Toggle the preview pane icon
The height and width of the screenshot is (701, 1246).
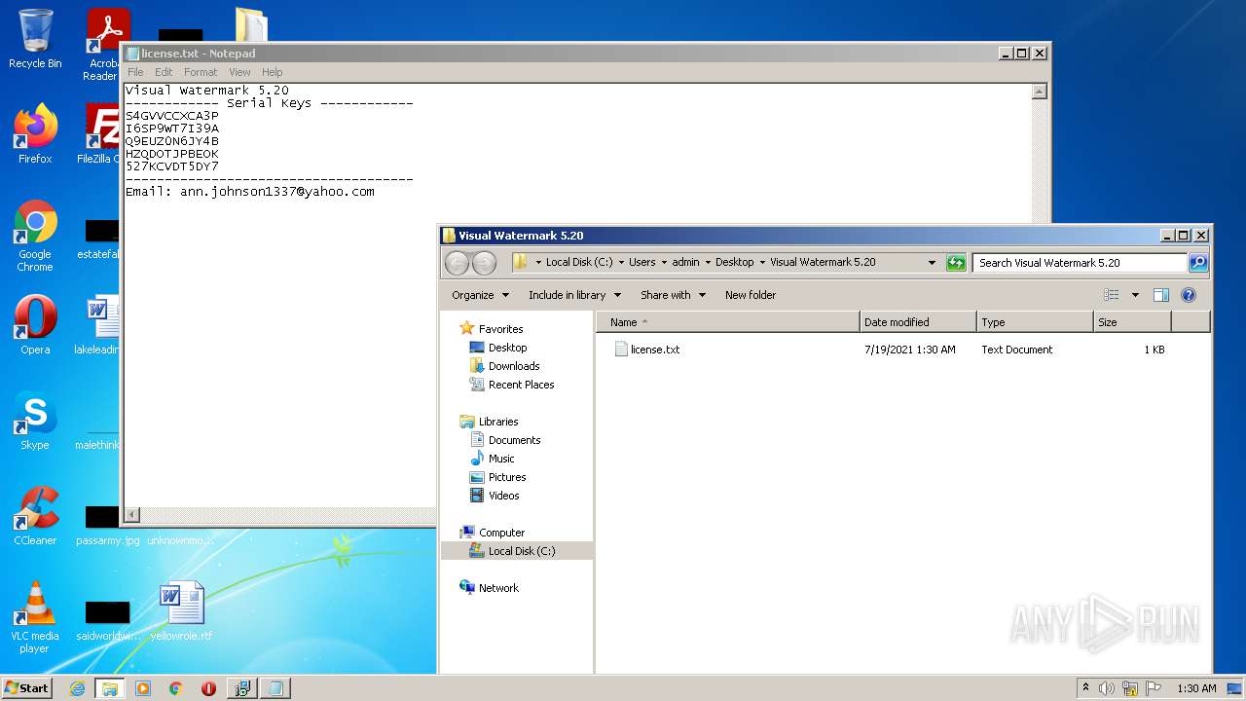(1161, 295)
